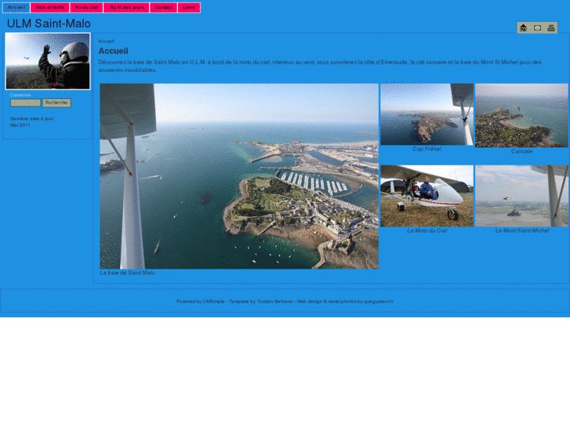This screenshot has width=570, height=427.
Task: Click the home icon in the top-right toolbar
Action: tap(523, 28)
